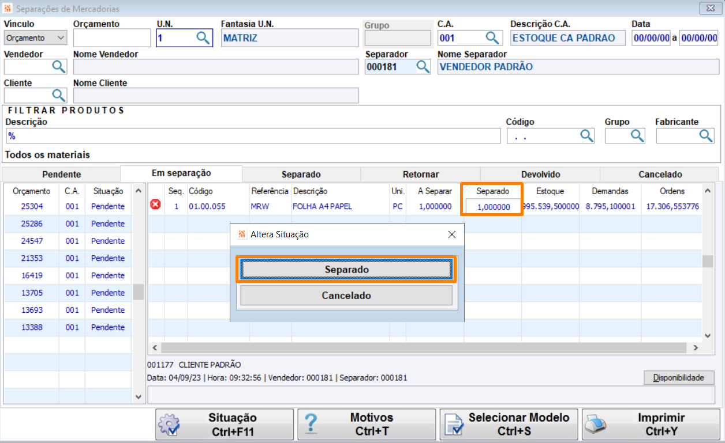
Task: Click the end Data field
Action: tap(698, 38)
